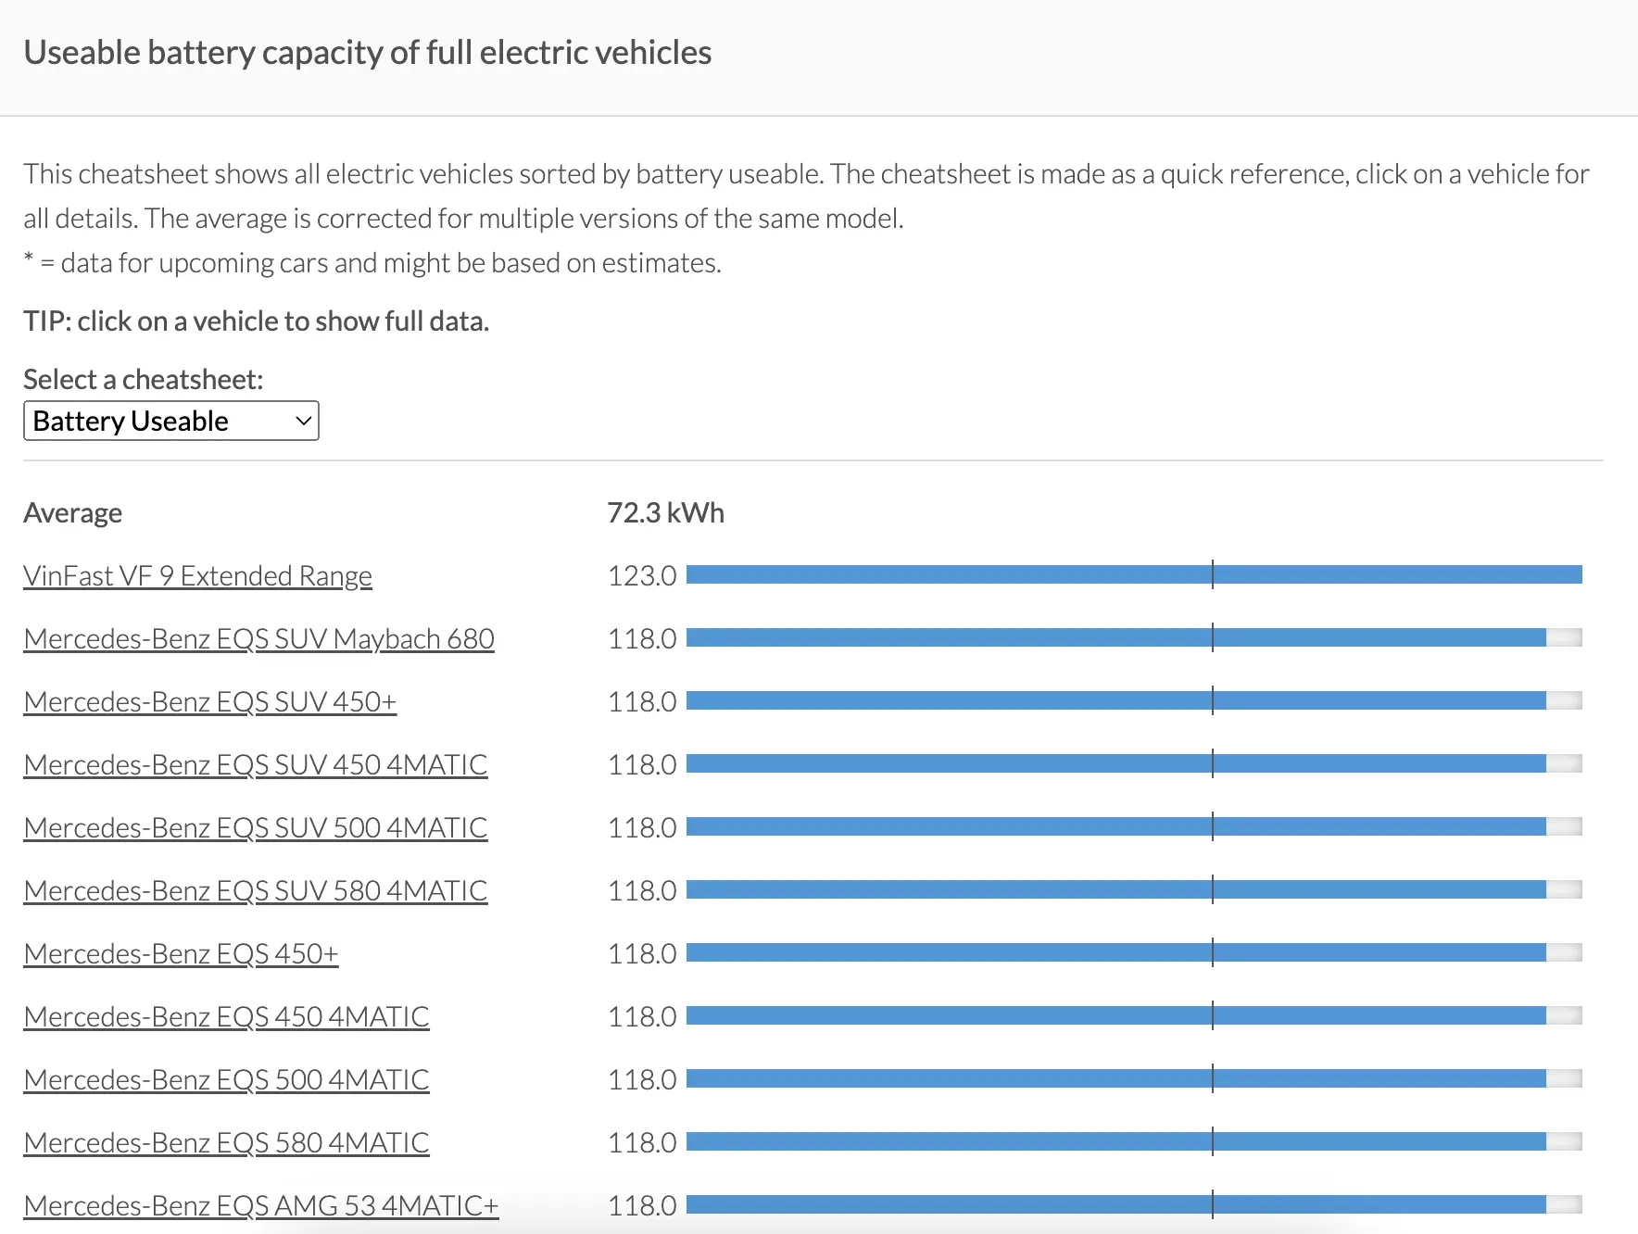Click the page title Useable battery capacity
Viewport: 1638px width, 1234px height.
tap(368, 53)
